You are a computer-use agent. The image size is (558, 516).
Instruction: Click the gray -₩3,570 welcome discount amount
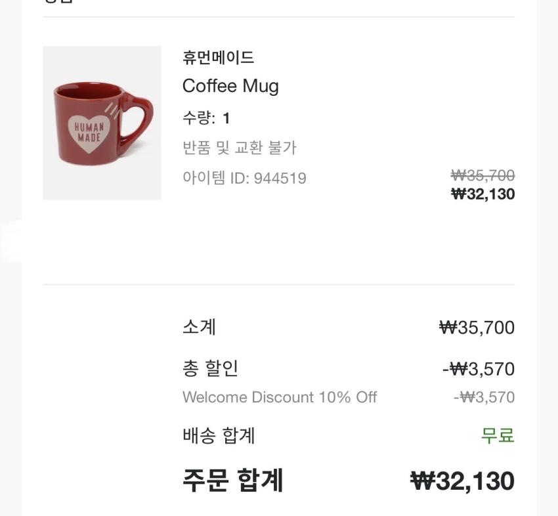[x=484, y=397]
